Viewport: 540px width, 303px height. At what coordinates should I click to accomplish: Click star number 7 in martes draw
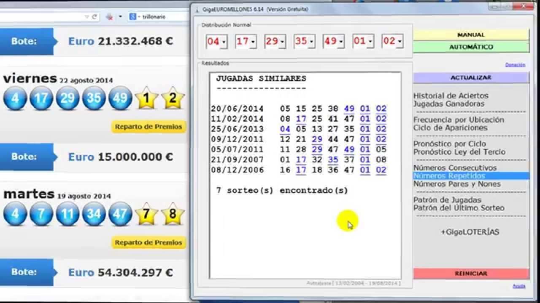click(146, 213)
